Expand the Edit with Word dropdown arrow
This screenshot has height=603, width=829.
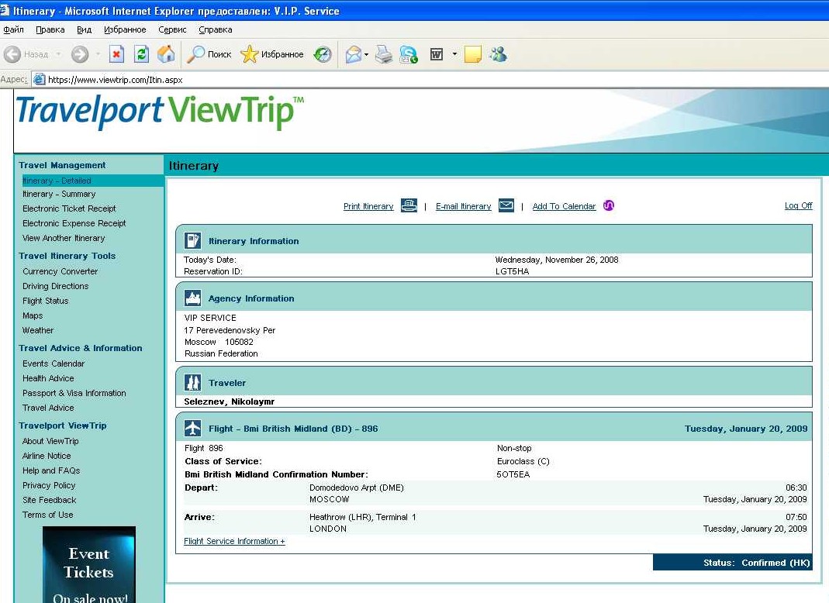[454, 54]
